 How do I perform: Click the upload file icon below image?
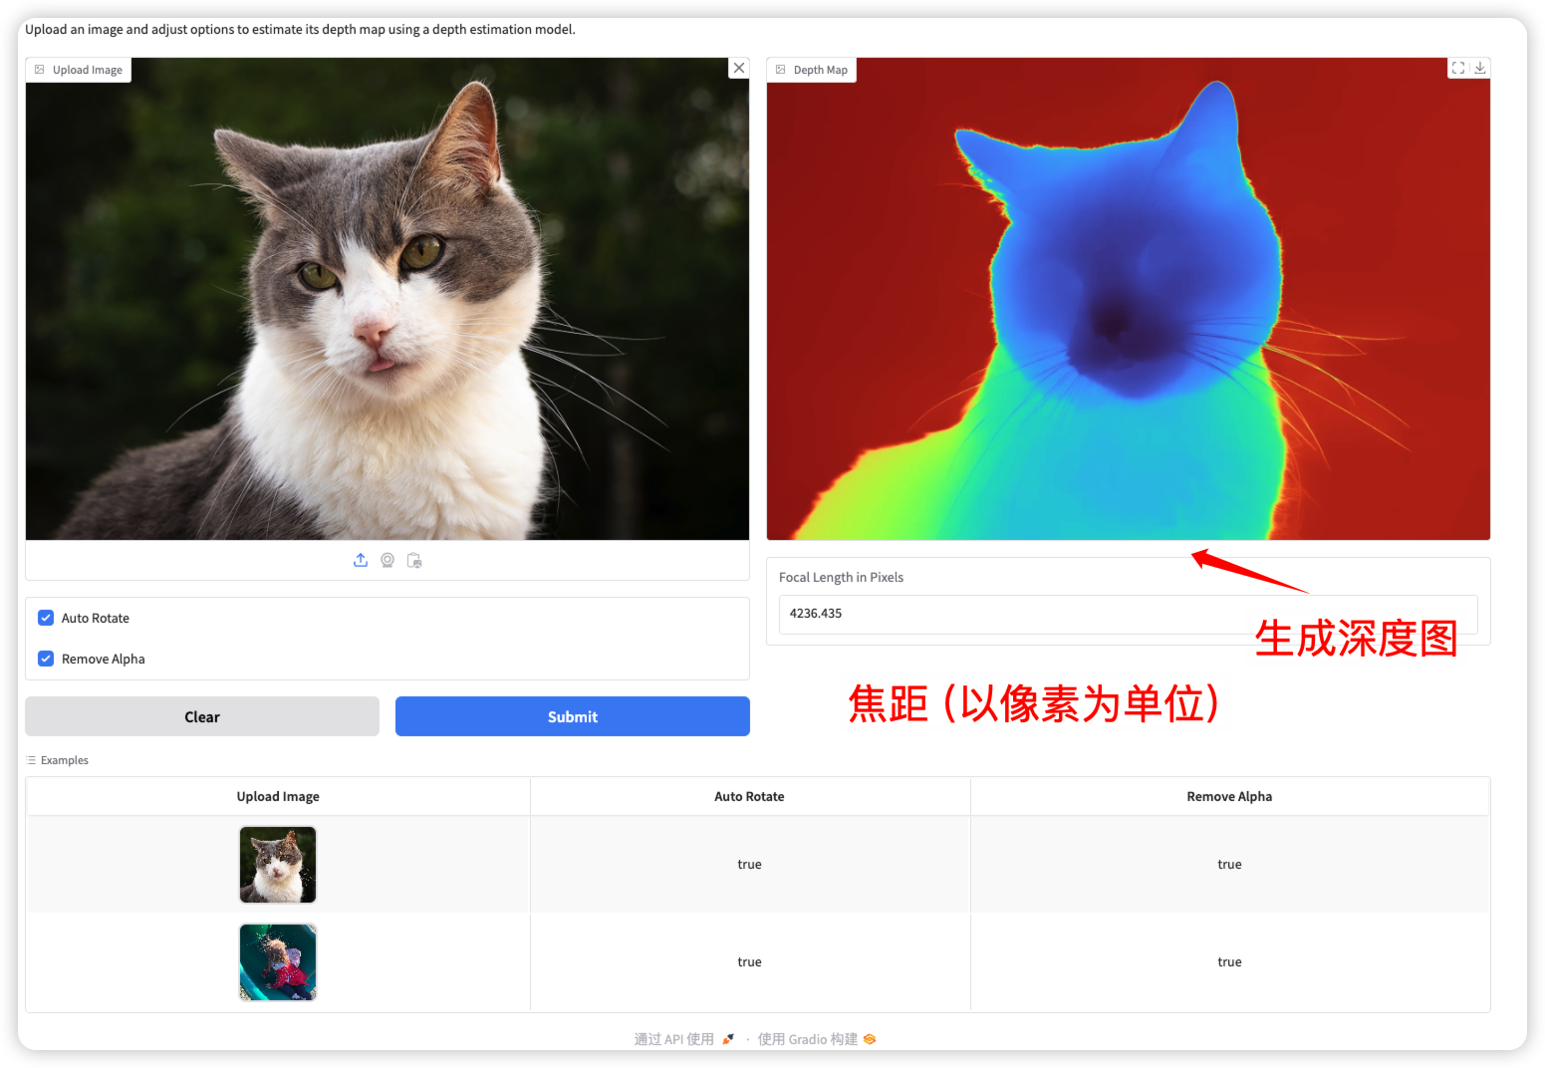click(x=361, y=561)
